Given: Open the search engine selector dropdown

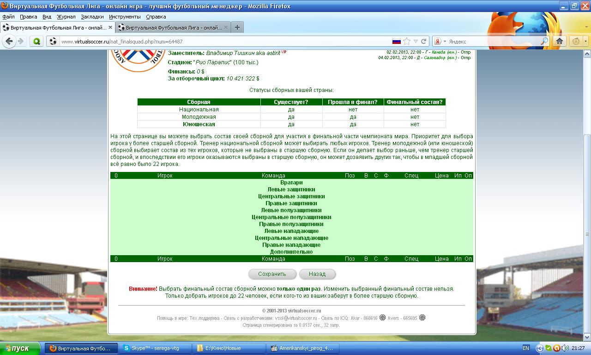Looking at the screenshot, I should [445, 41].
